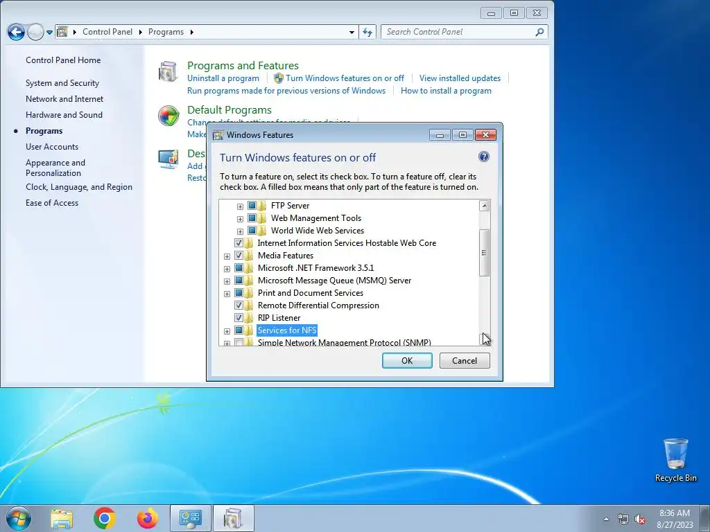Viewport: 710px width, 532px height.
Task: Open Run programs made for previous versions link
Action: point(286,91)
